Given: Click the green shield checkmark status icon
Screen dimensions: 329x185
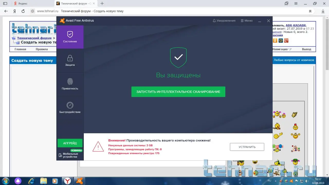Looking at the screenshot, I should (x=178, y=58).
